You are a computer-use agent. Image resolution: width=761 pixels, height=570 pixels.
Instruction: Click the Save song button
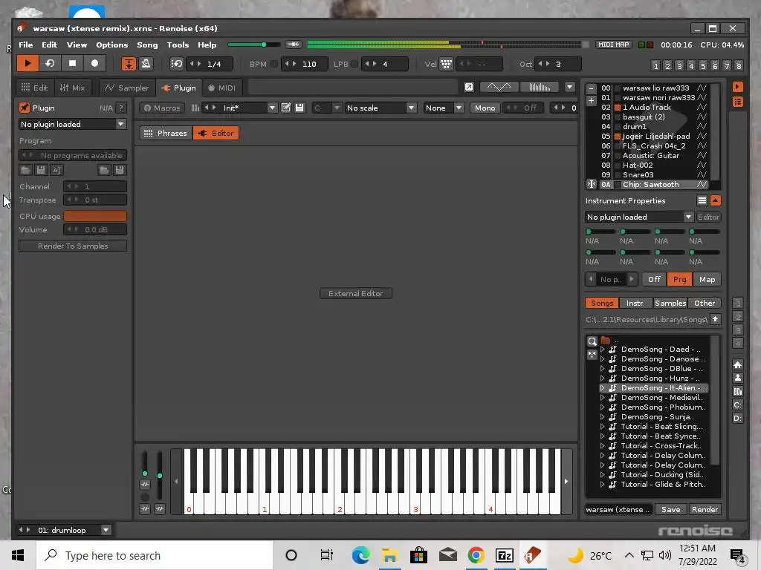(x=671, y=509)
